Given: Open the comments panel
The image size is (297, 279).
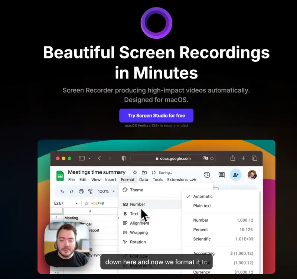Looking at the screenshot, I should 221,174.
